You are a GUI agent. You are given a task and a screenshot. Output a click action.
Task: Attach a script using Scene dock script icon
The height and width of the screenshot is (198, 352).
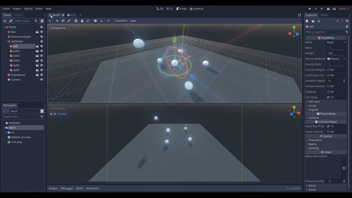point(42,21)
